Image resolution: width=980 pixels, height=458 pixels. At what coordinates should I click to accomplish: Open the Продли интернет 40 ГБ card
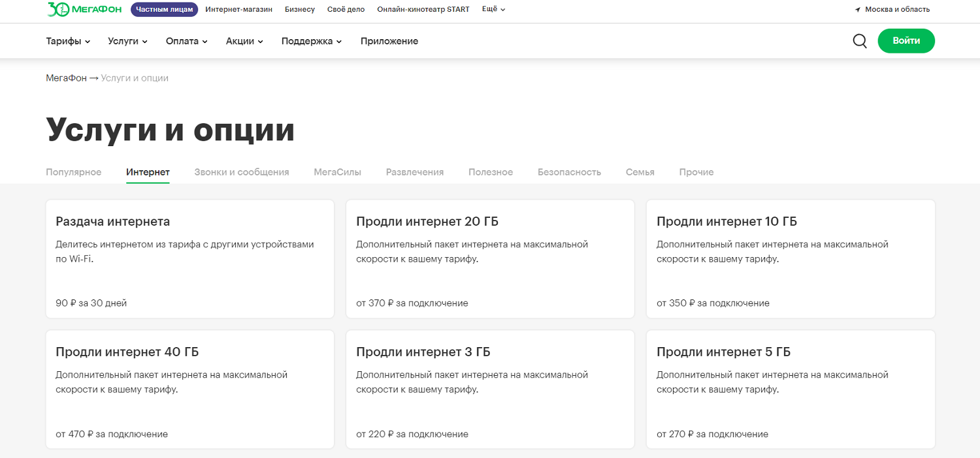click(x=190, y=389)
